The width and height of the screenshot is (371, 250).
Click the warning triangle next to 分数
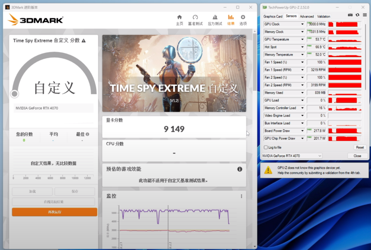tap(84, 41)
